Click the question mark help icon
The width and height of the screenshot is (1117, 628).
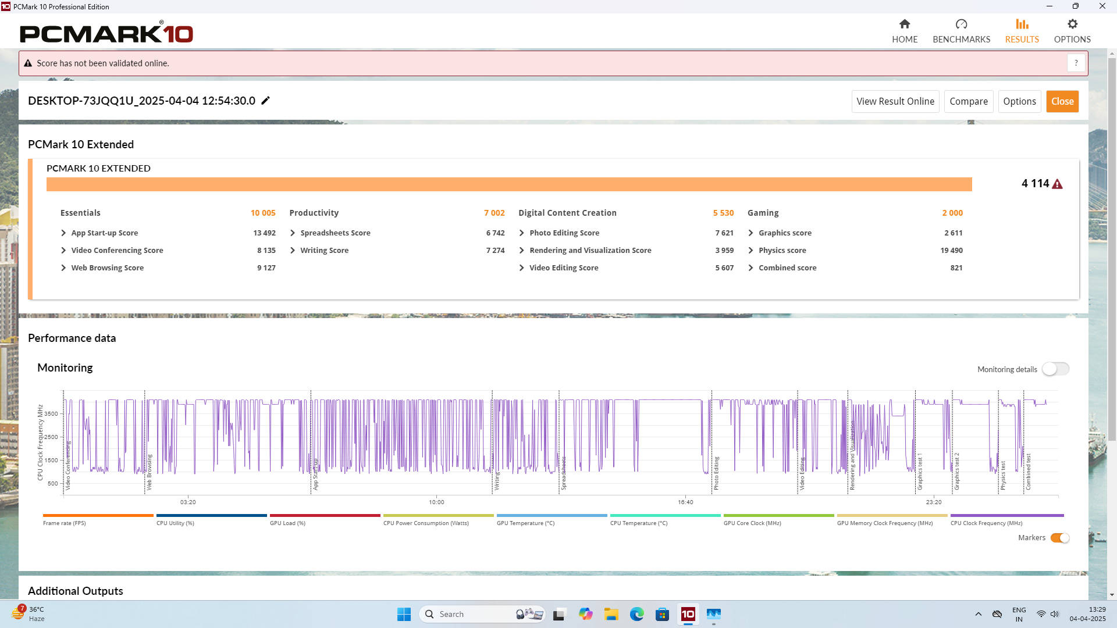(x=1076, y=63)
